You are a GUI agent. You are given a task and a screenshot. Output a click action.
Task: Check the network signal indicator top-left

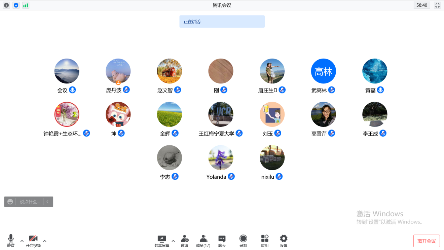click(x=25, y=5)
